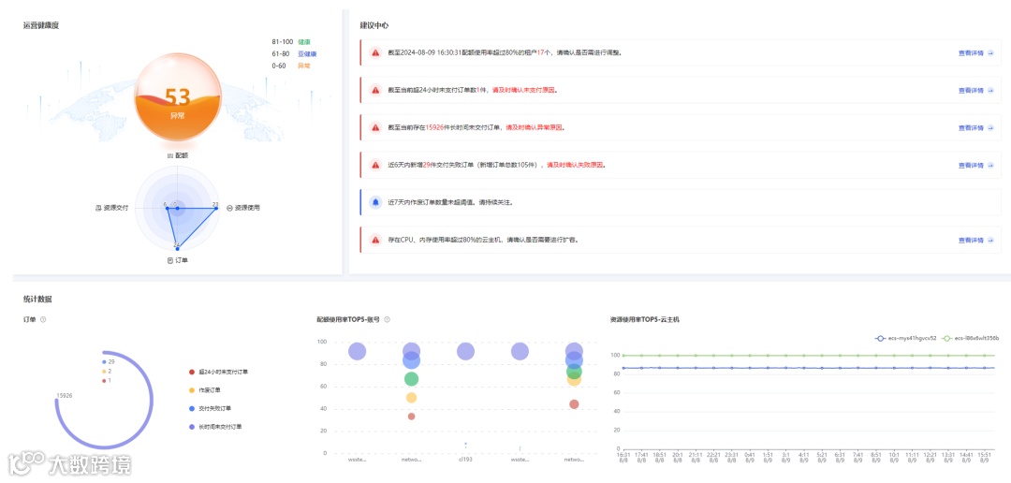Click warning icon on 24小时未支付订单 alert
Viewport: 1011px width, 483px height.
pos(375,90)
